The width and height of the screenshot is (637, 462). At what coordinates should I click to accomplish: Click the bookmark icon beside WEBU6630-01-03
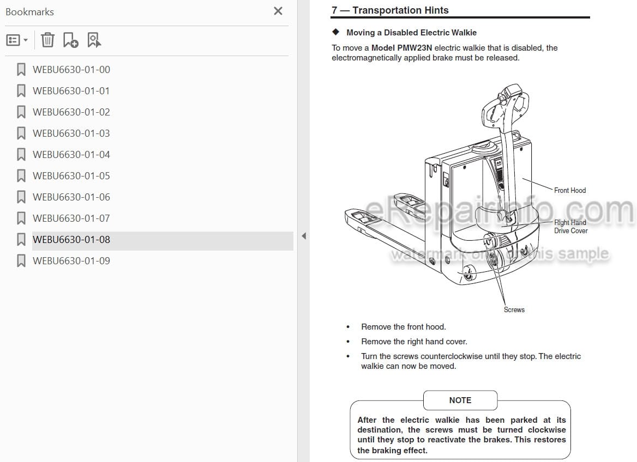pyautogui.click(x=21, y=133)
